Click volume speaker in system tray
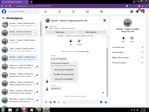Screen dimensions: 149x112 pyautogui.click(x=134, y=110)
